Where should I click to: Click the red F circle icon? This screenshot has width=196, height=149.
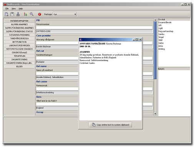(x=40, y=14)
